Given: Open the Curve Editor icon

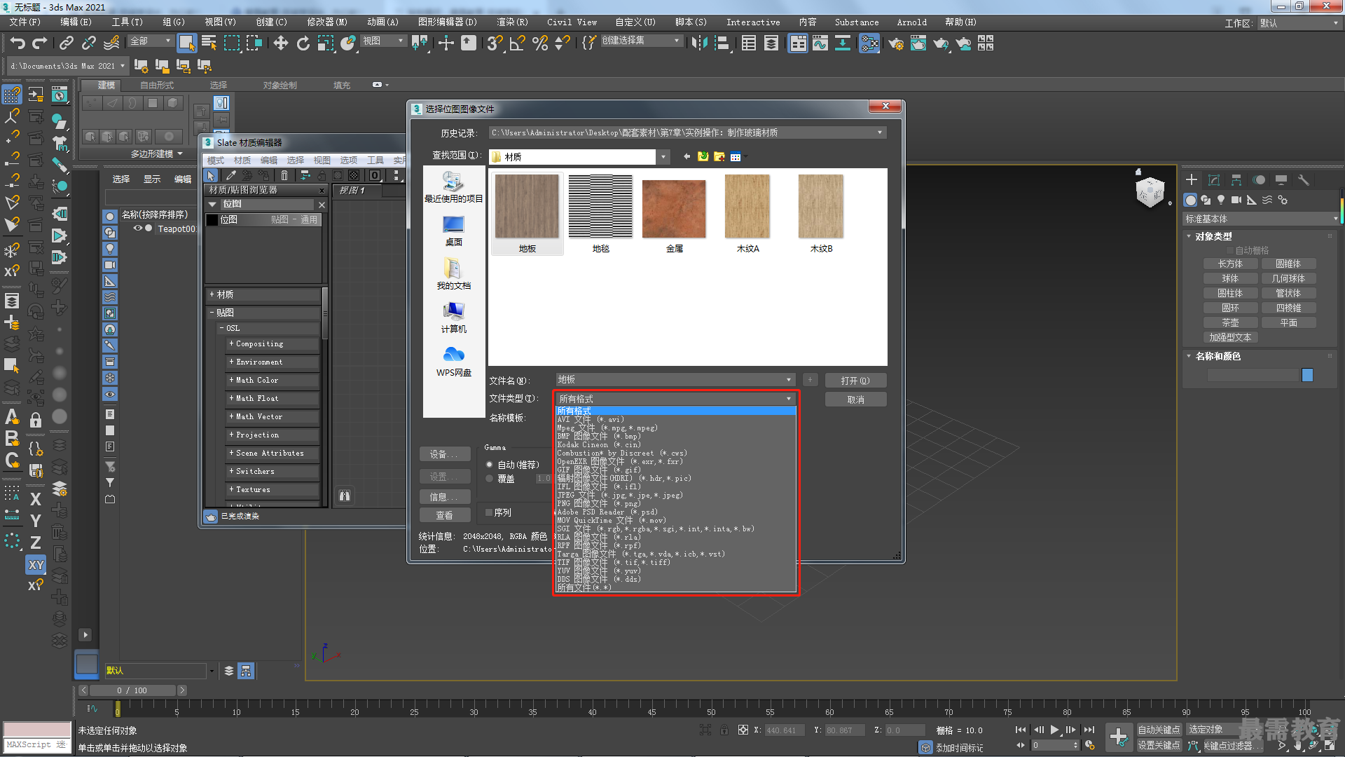Looking at the screenshot, I should (820, 43).
